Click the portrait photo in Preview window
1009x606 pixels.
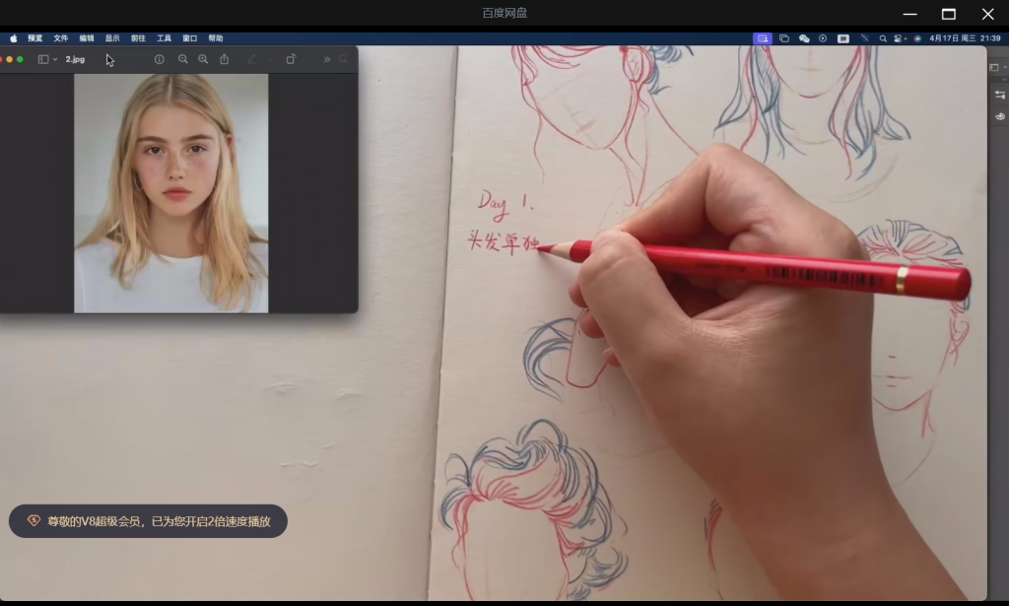(170, 192)
